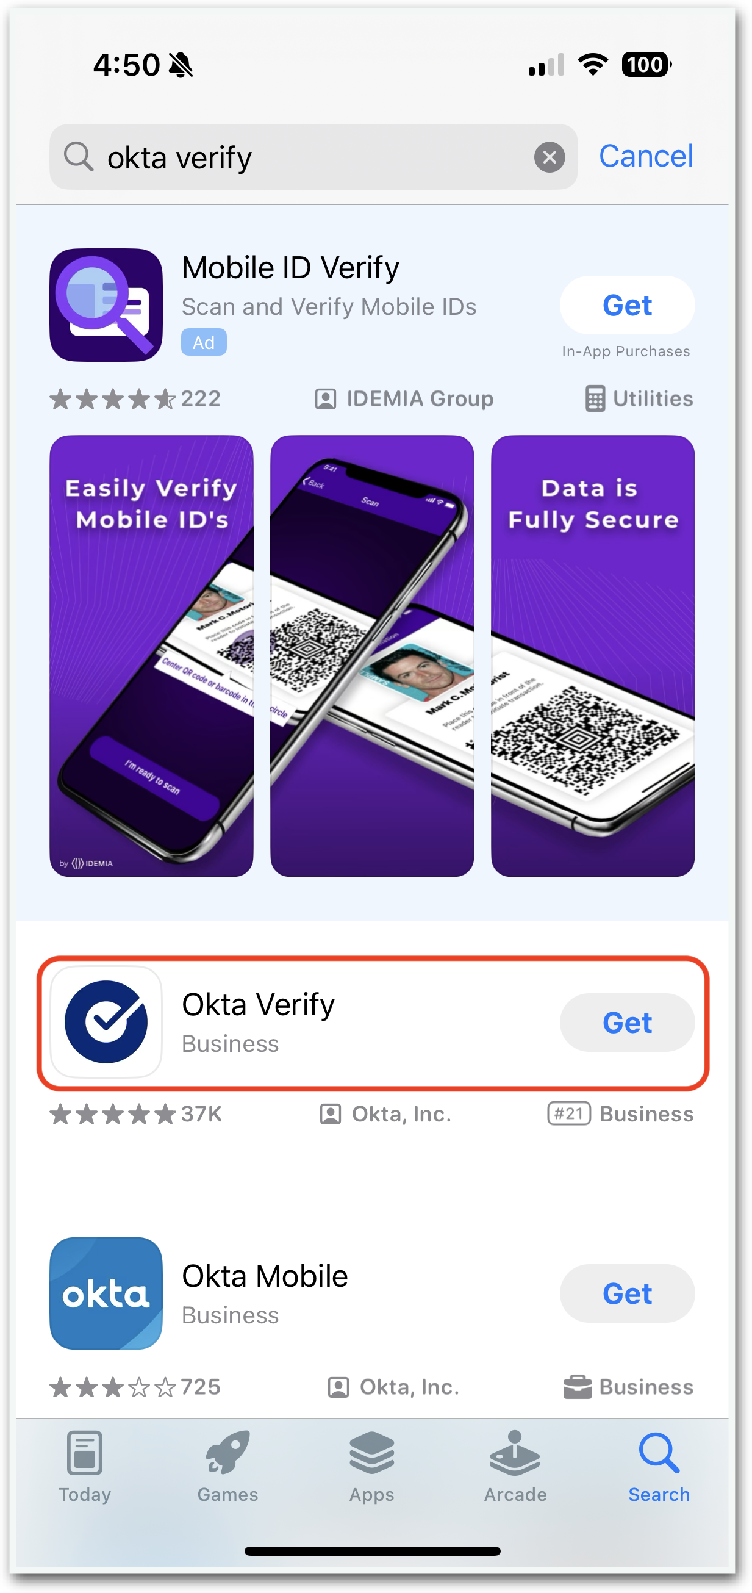Clear the okta verify search text
752x1593 pixels.
[x=549, y=157]
